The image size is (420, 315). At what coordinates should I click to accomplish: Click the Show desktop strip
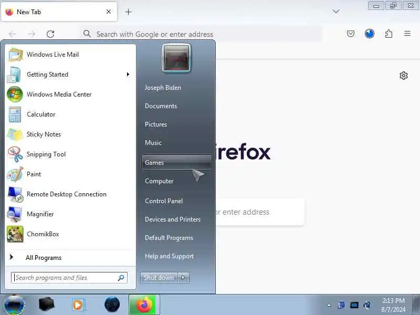pyautogui.click(x=416, y=304)
